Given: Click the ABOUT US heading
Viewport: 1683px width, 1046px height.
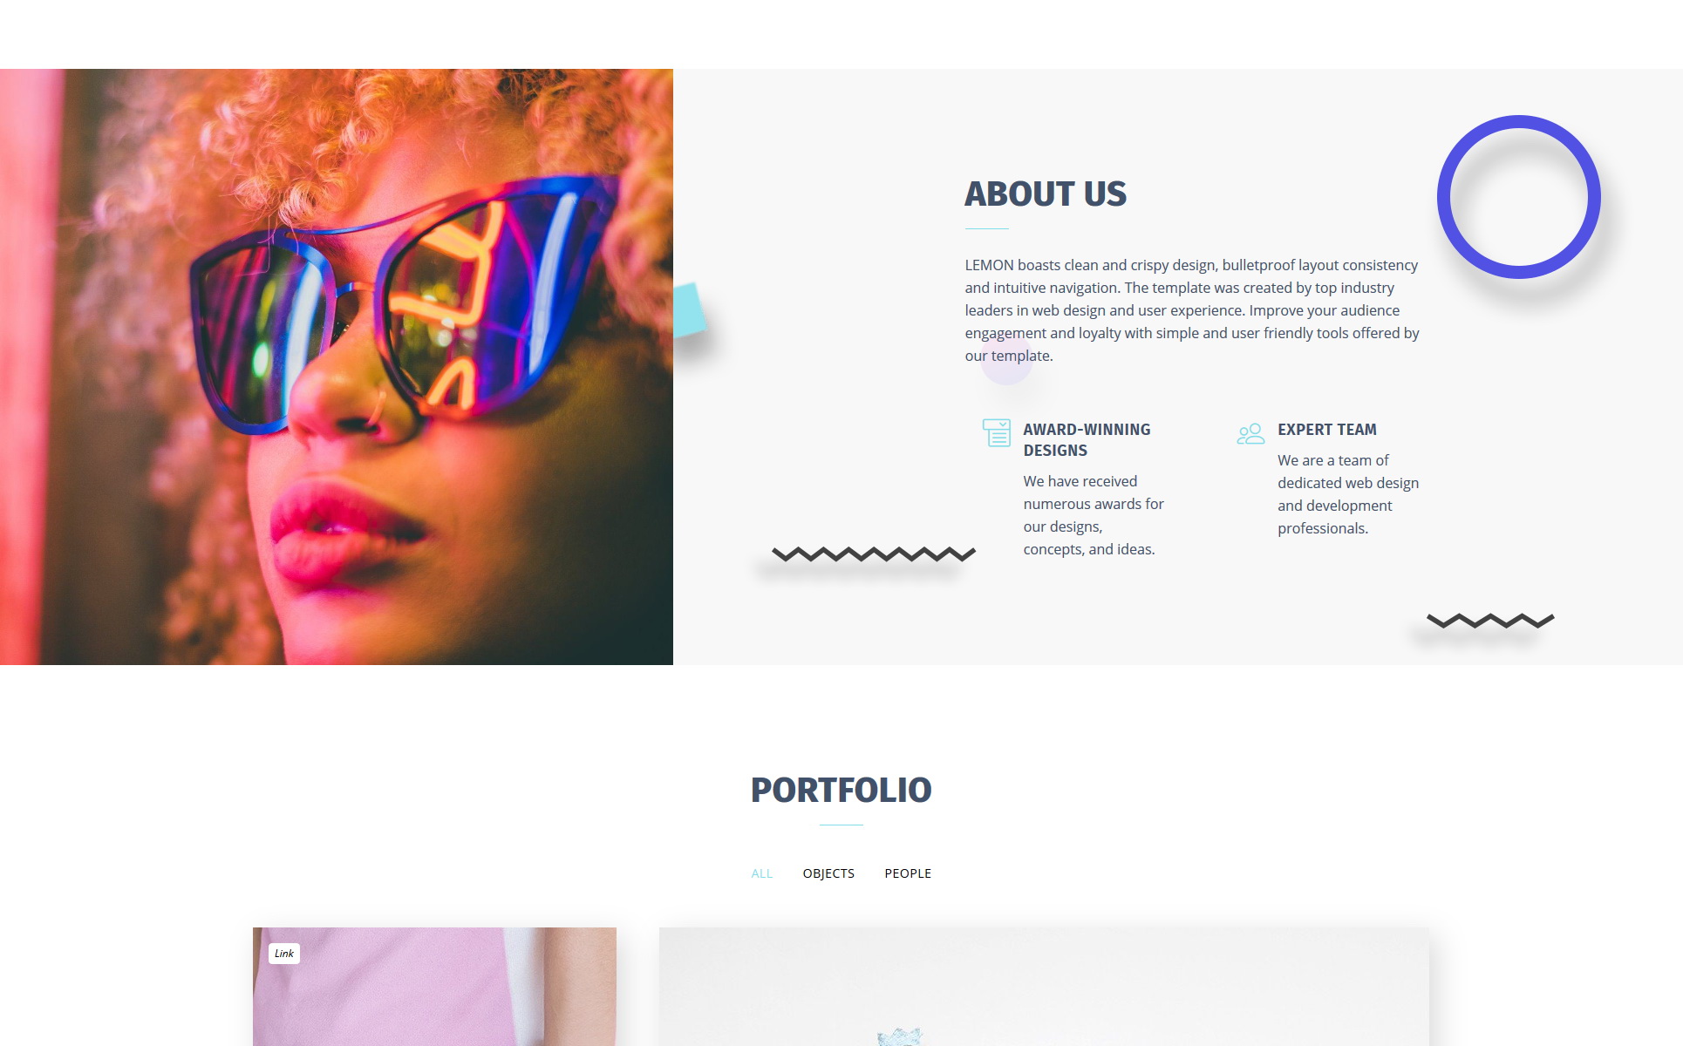Looking at the screenshot, I should [x=1046, y=194].
